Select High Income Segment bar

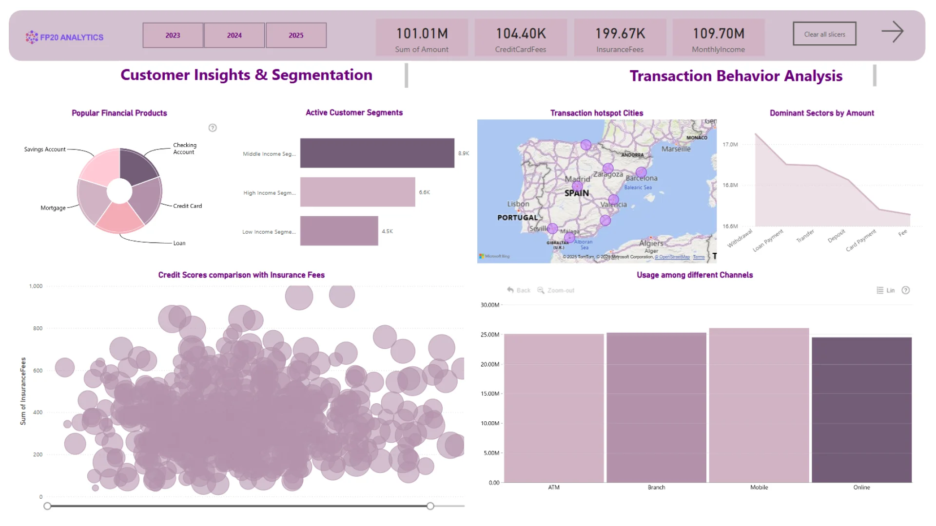[x=358, y=192]
